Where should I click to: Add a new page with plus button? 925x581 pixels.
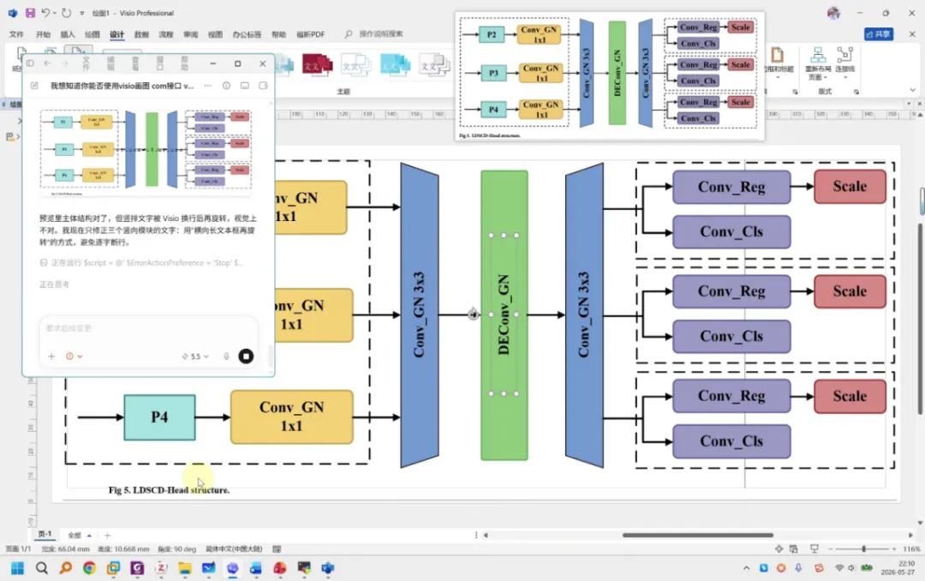pyautogui.click(x=107, y=535)
